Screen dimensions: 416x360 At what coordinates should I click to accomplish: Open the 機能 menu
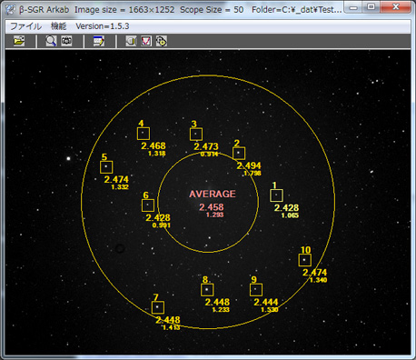click(58, 26)
